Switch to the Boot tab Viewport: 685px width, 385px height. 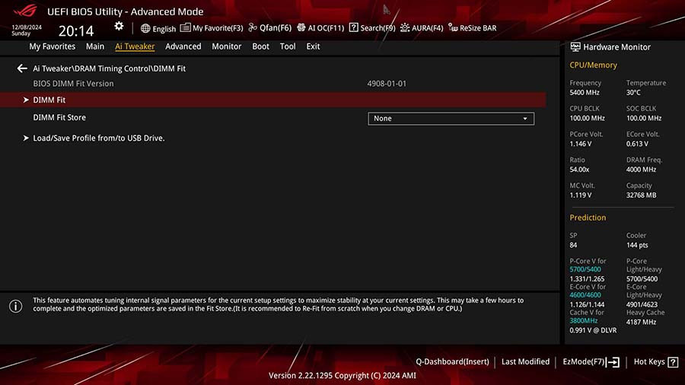pyautogui.click(x=260, y=46)
